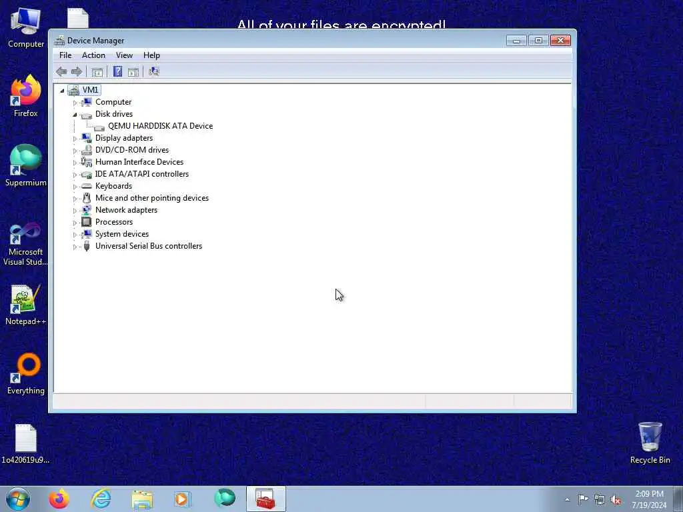Image resolution: width=683 pixels, height=512 pixels.
Task: Select the Network adapters label
Action: pos(126,210)
